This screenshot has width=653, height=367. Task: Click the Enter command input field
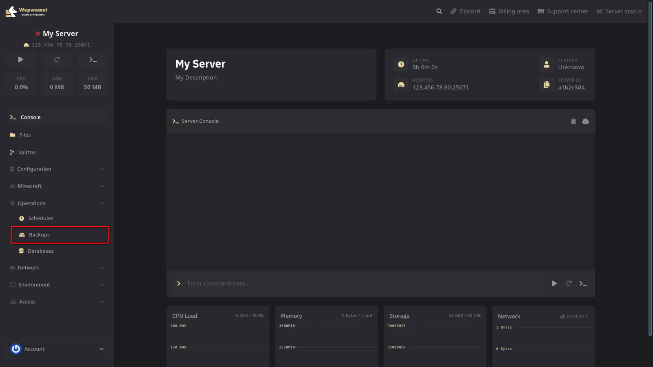pyautogui.click(x=359, y=283)
